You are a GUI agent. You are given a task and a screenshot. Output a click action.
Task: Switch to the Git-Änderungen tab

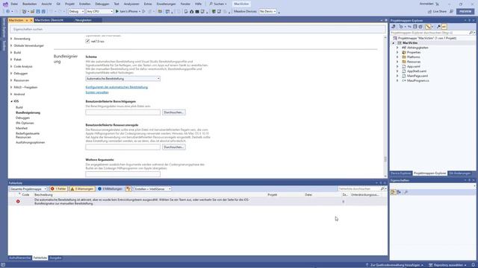[459, 173]
